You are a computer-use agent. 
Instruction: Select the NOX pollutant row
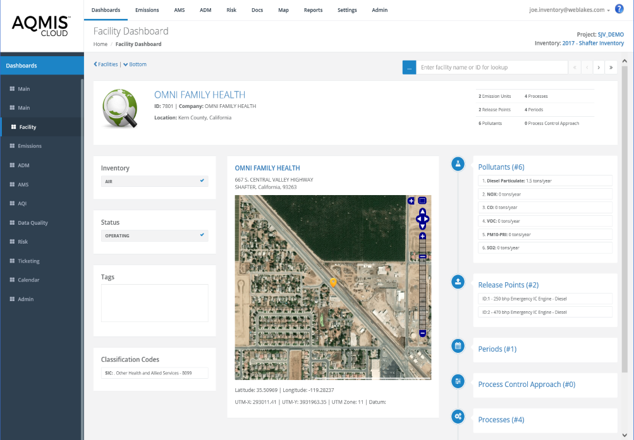pos(545,194)
